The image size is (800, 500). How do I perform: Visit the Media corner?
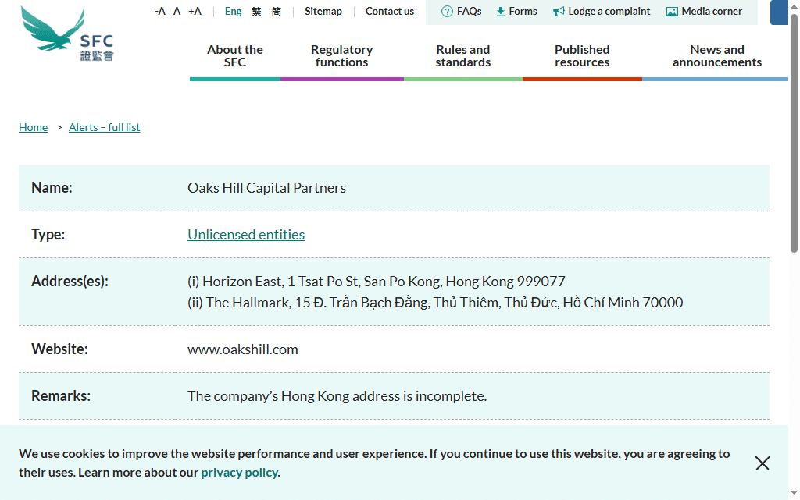pyautogui.click(x=712, y=11)
